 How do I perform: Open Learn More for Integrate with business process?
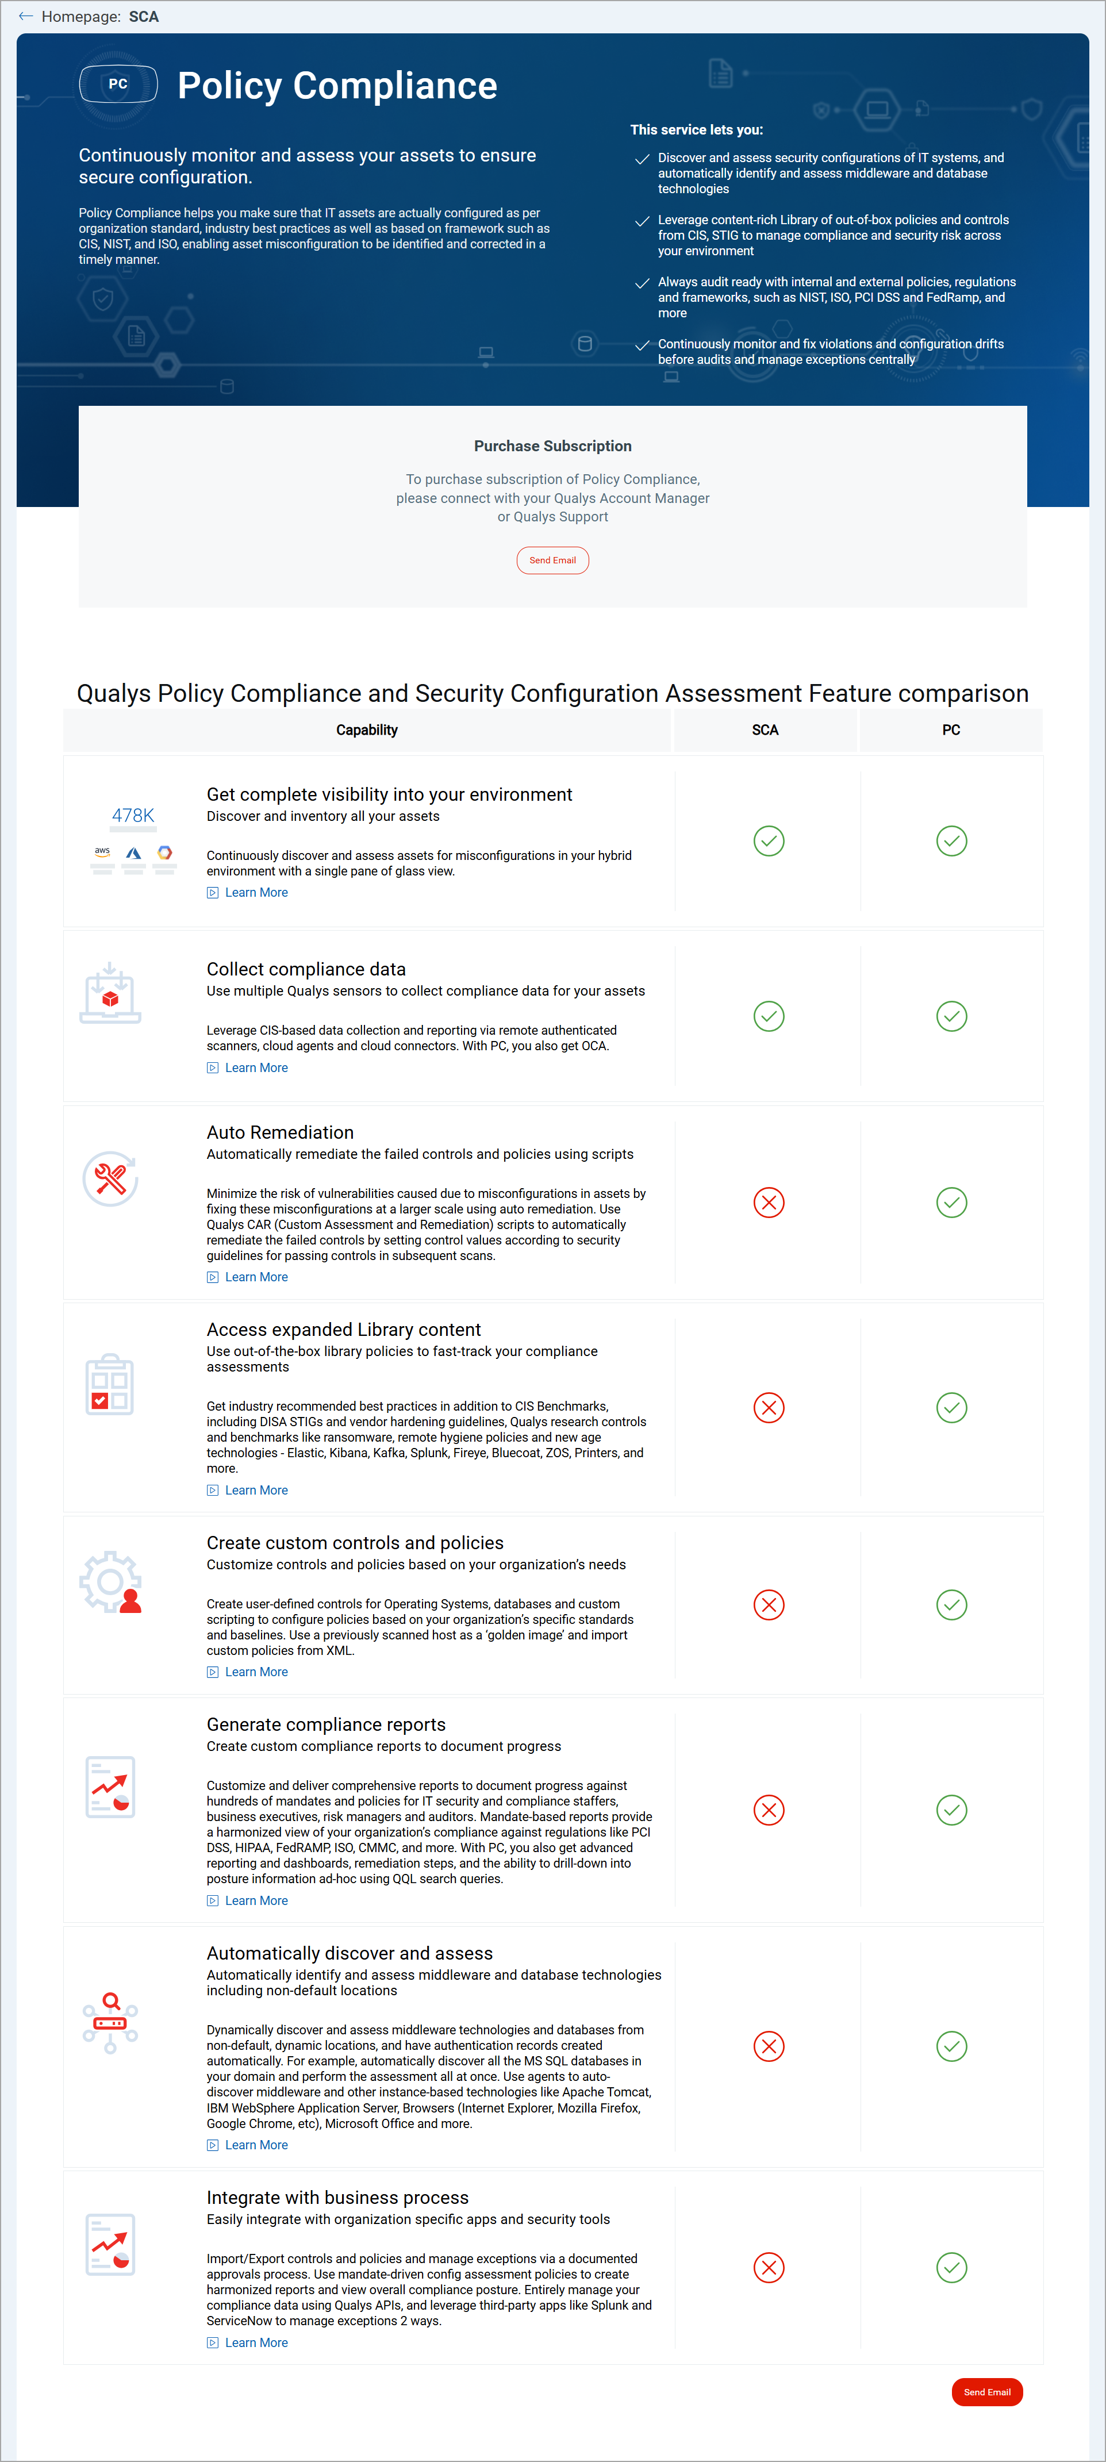point(255,2342)
